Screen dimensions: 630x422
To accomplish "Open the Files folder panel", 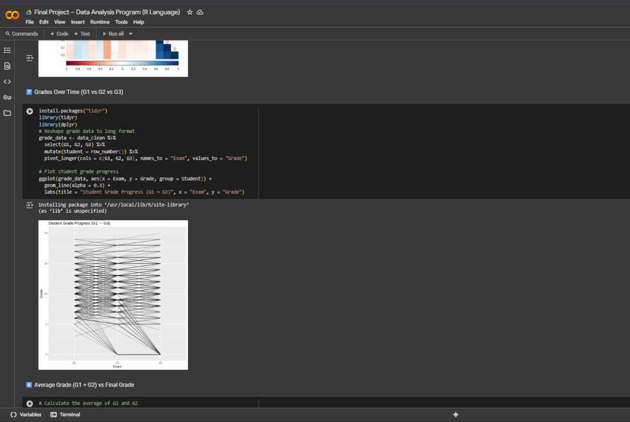I will [7, 113].
